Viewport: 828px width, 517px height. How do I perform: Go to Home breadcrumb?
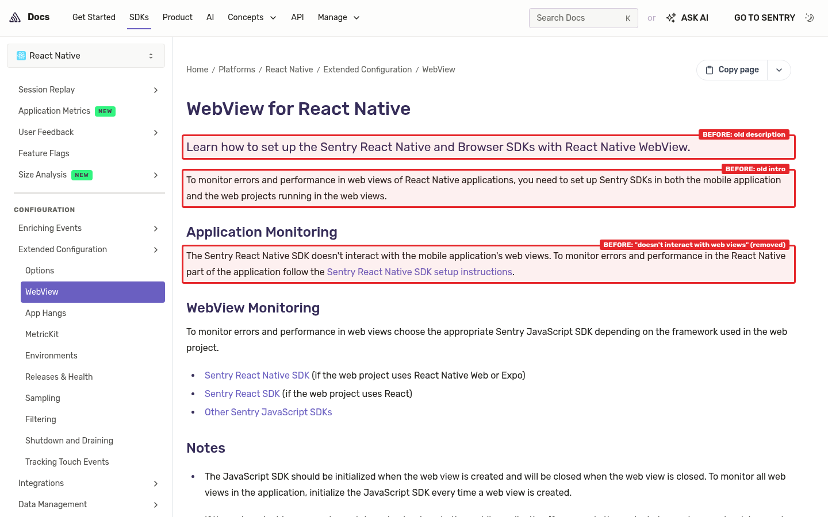[197, 70]
